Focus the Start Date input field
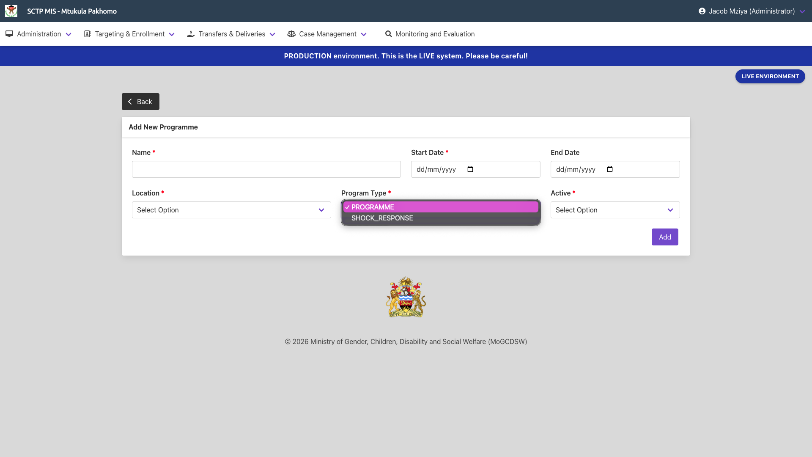This screenshot has width=812, height=457. coord(476,169)
